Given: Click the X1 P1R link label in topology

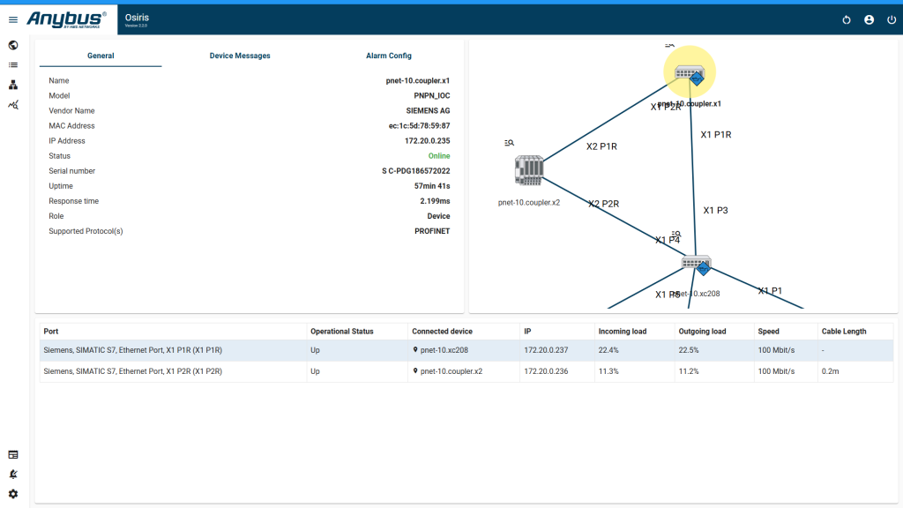Looking at the screenshot, I should tap(716, 134).
